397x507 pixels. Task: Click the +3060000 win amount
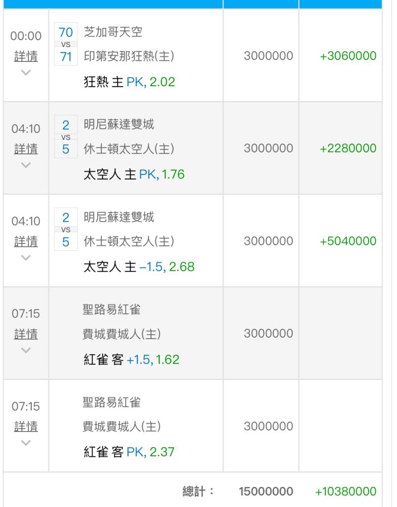pyautogui.click(x=348, y=56)
